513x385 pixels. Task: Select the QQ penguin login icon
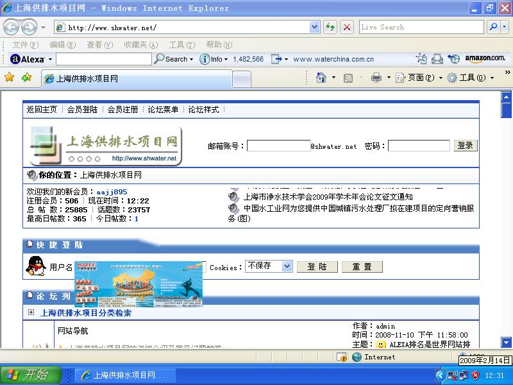click(35, 266)
